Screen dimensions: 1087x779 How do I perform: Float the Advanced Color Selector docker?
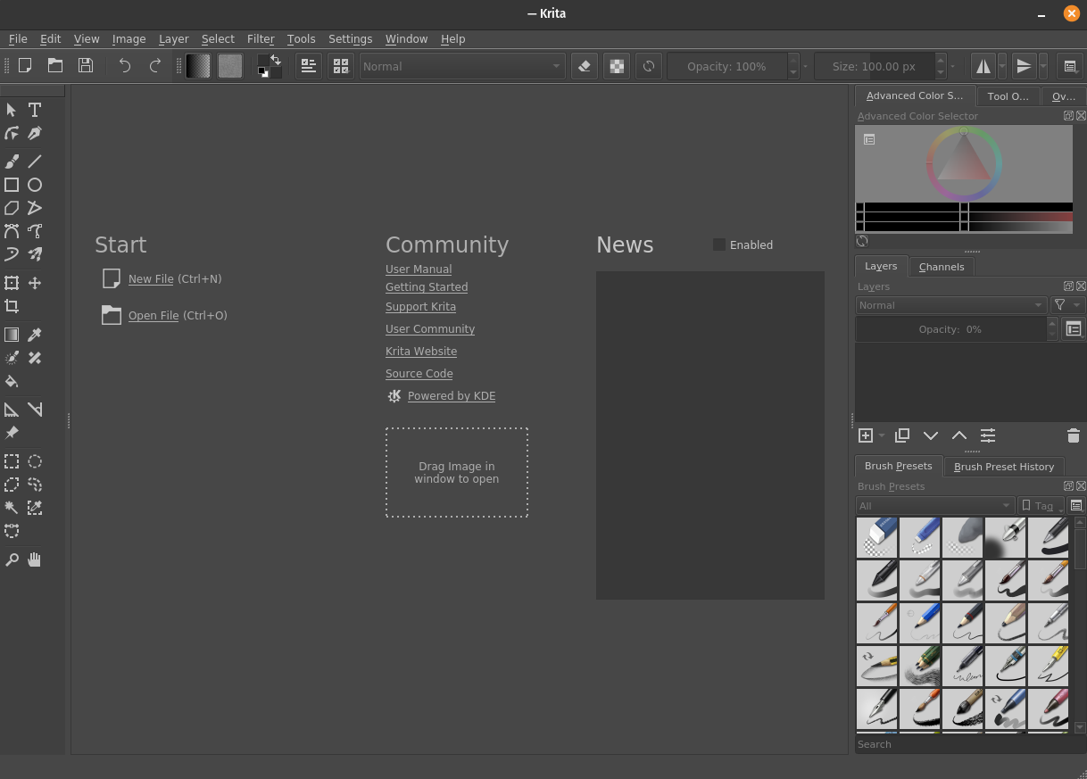click(x=1068, y=116)
